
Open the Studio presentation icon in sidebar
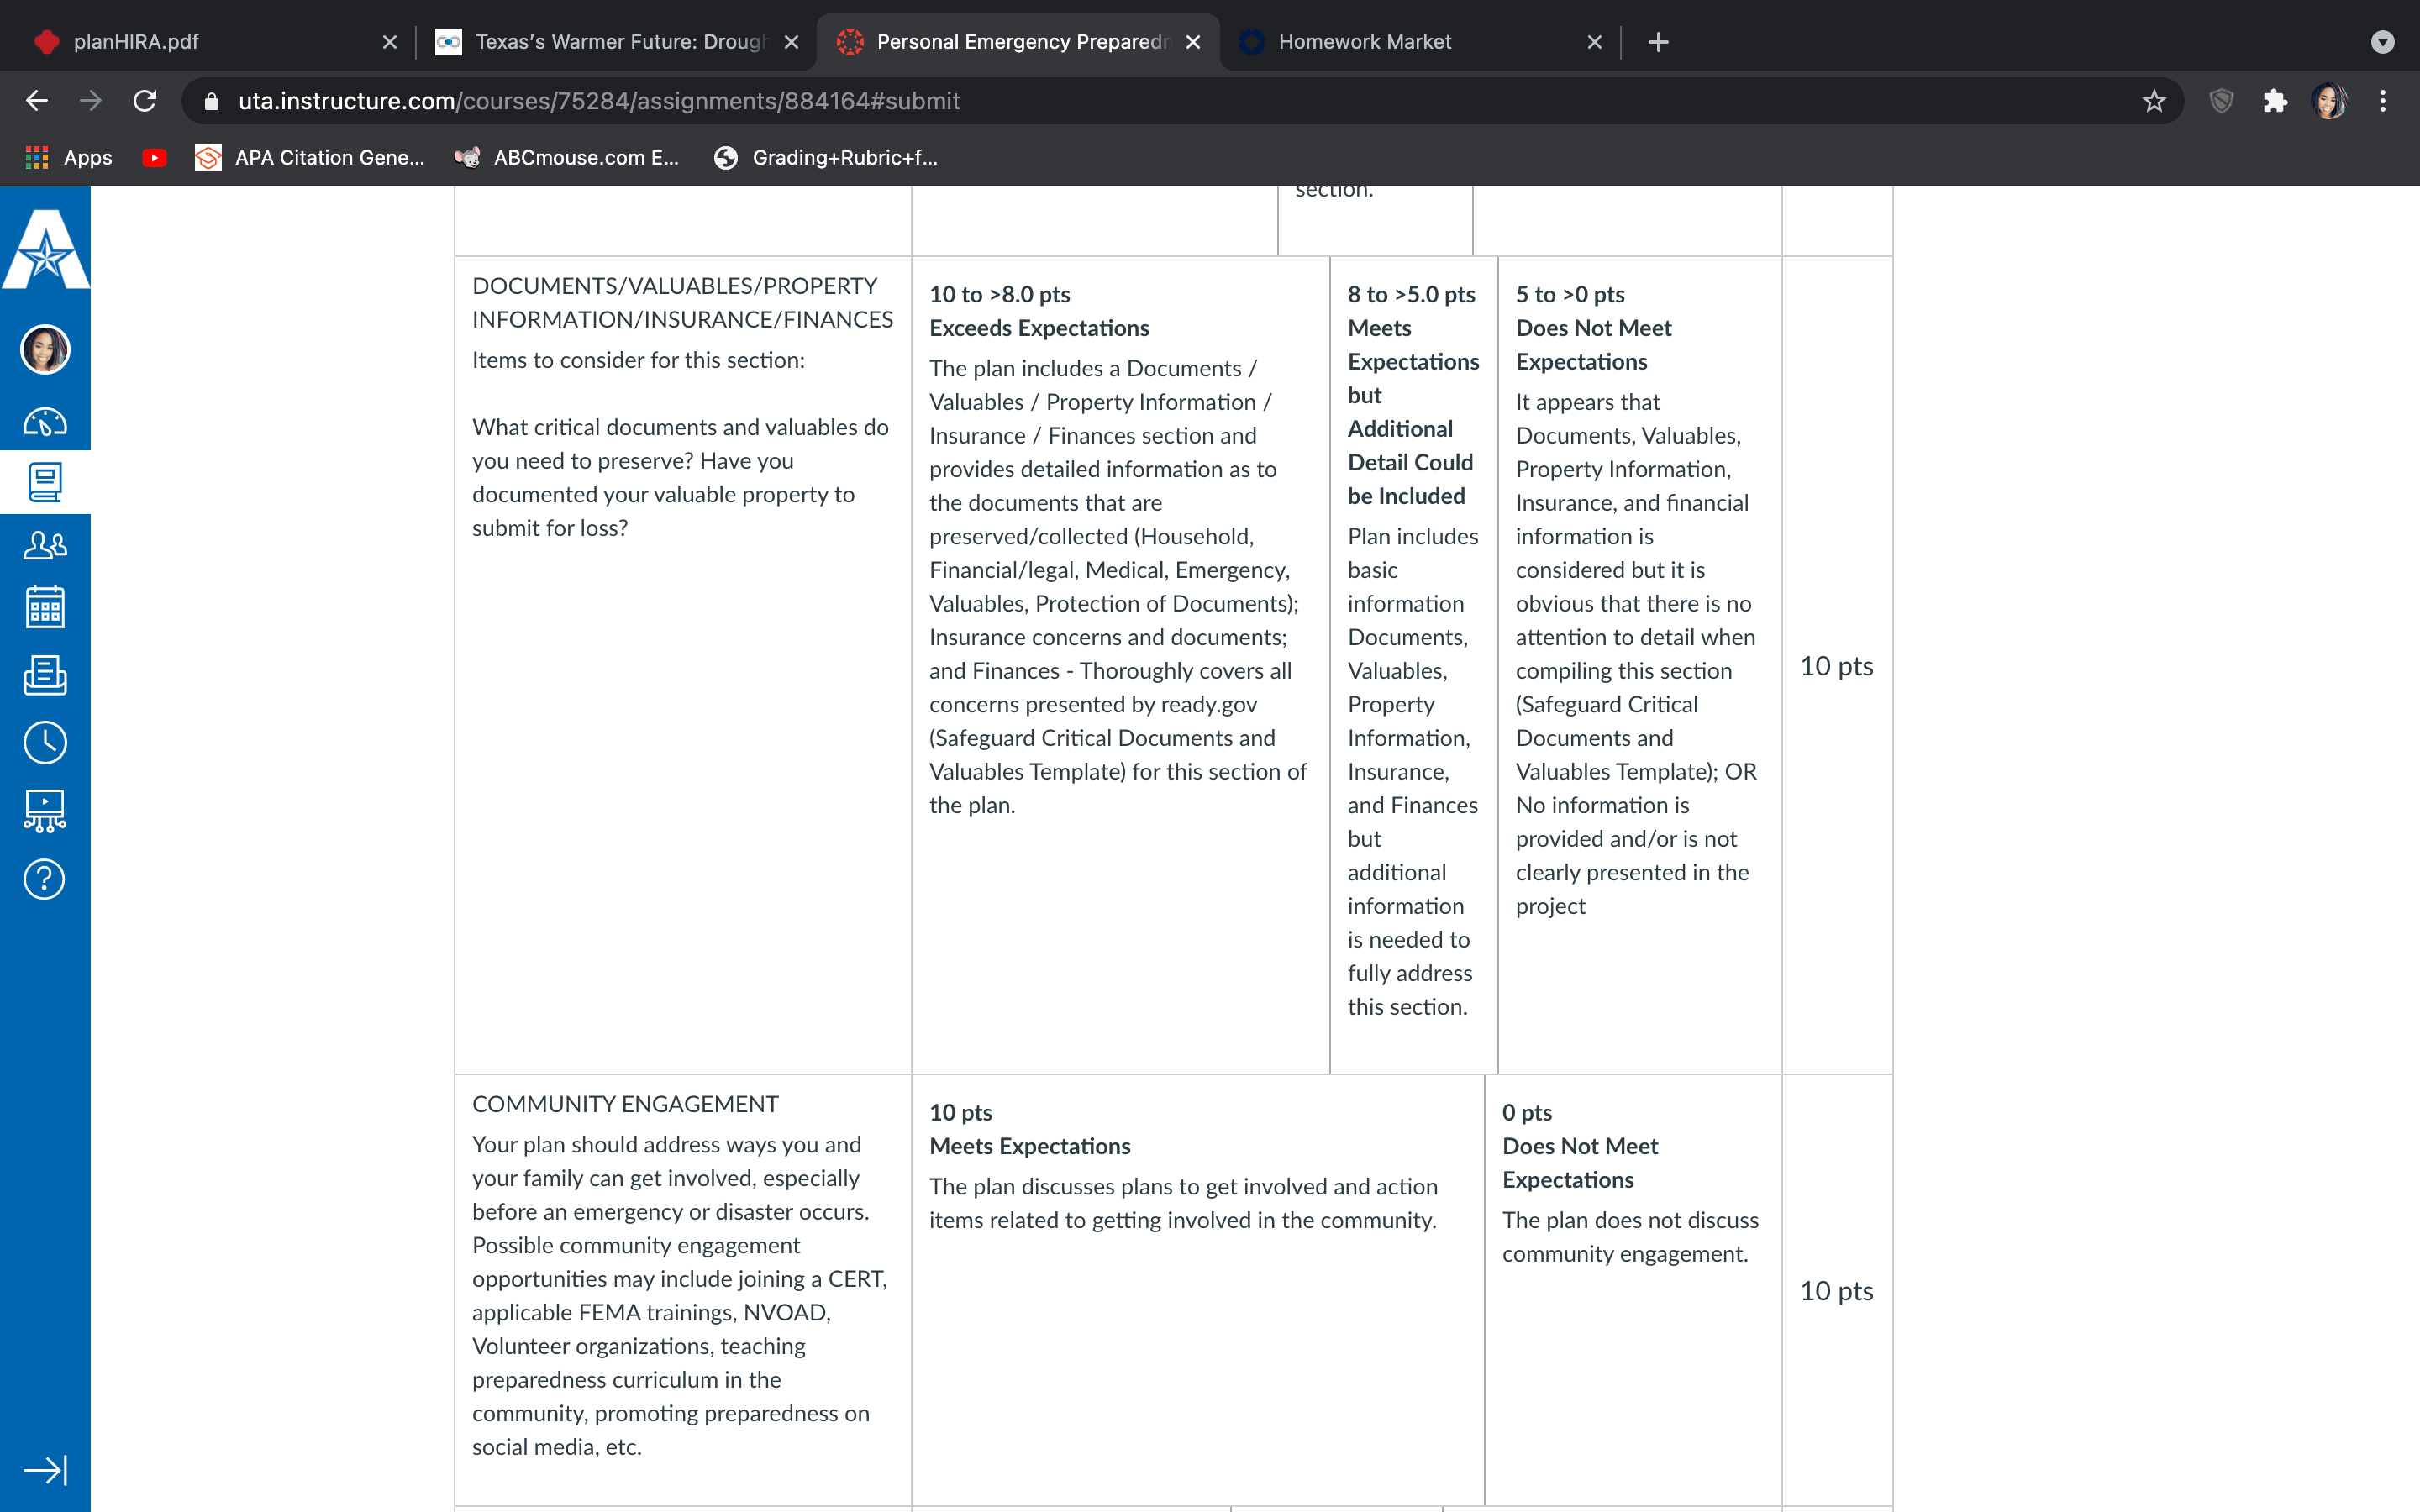45,811
